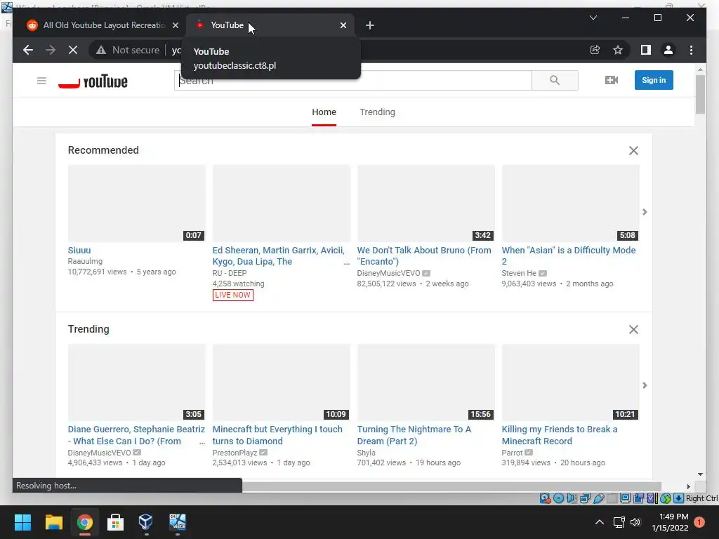Screen dimensions: 719x539
Task: Click the PrestonPlayz channel name
Action: tap(235, 453)
